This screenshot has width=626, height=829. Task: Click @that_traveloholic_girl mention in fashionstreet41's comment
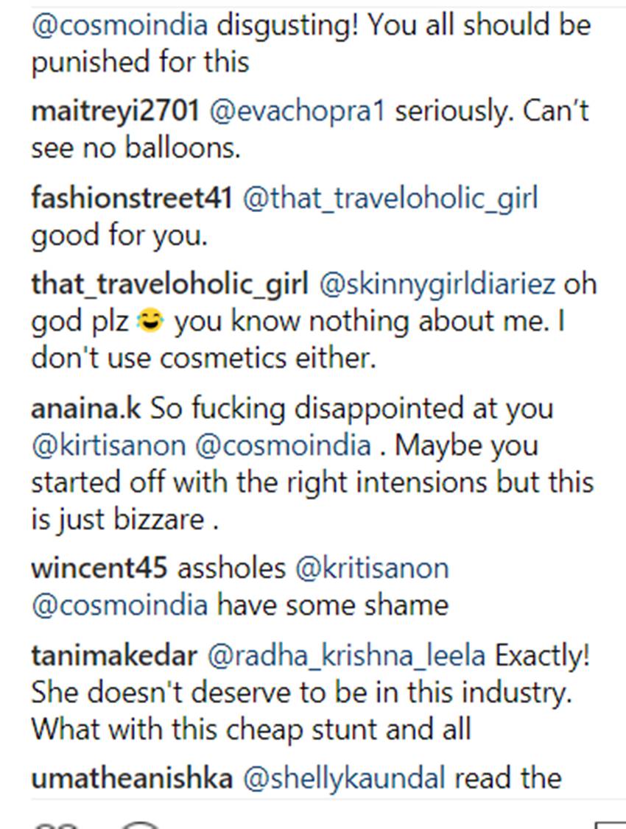click(390, 198)
